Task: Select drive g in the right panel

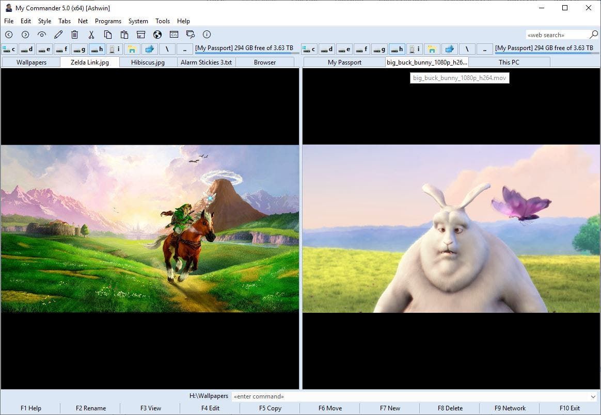Action: 379,49
